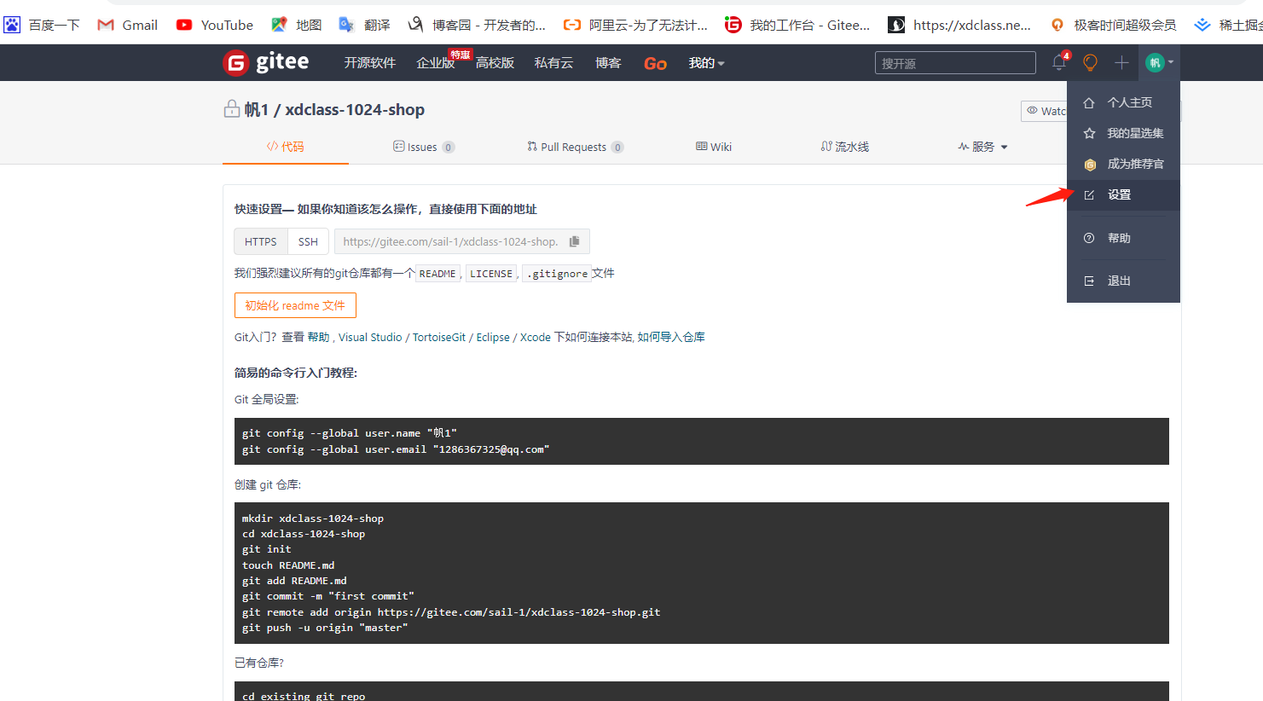1263x701 pixels.
Task: Open the 极客时间超级会员 bookmark
Action: [x=1113, y=25]
